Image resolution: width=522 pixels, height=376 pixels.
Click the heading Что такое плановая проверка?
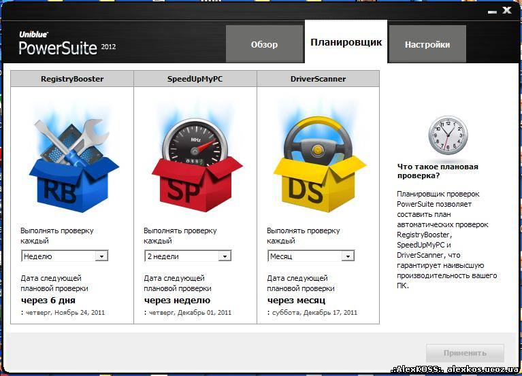438,171
